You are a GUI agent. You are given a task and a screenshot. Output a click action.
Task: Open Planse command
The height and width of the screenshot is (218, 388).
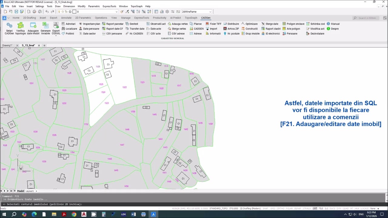point(196,24)
